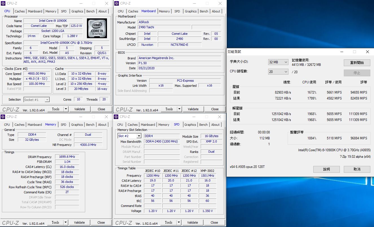Click the overall rating 96884 MIPS
The width and height of the screenshot is (374, 227).
click(x=359, y=138)
